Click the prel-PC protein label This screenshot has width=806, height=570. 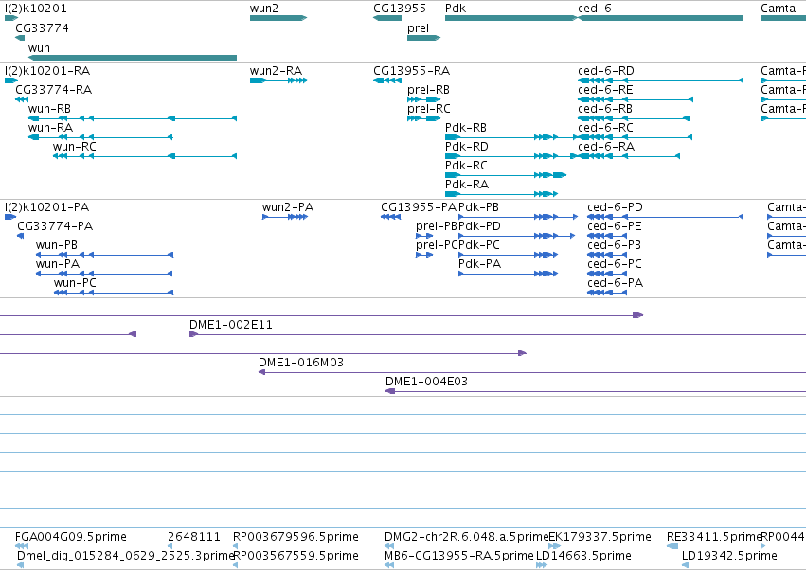(437, 245)
